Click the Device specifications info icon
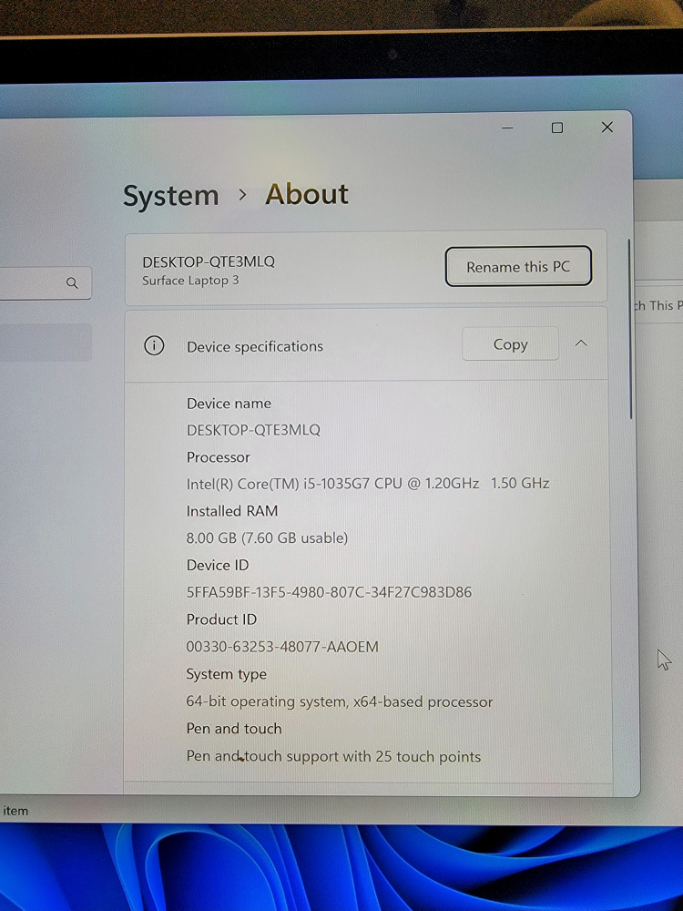Image resolution: width=683 pixels, height=911 pixels. click(154, 345)
